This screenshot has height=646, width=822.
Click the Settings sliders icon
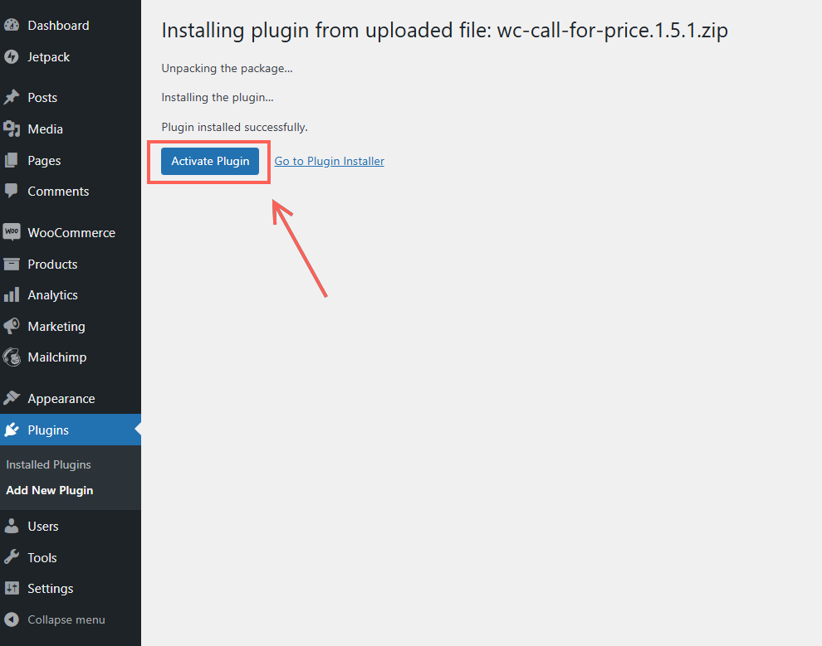[x=12, y=588]
